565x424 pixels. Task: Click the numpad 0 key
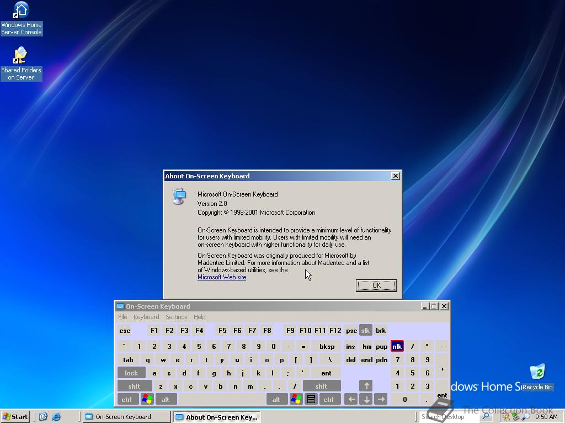pyautogui.click(x=404, y=399)
